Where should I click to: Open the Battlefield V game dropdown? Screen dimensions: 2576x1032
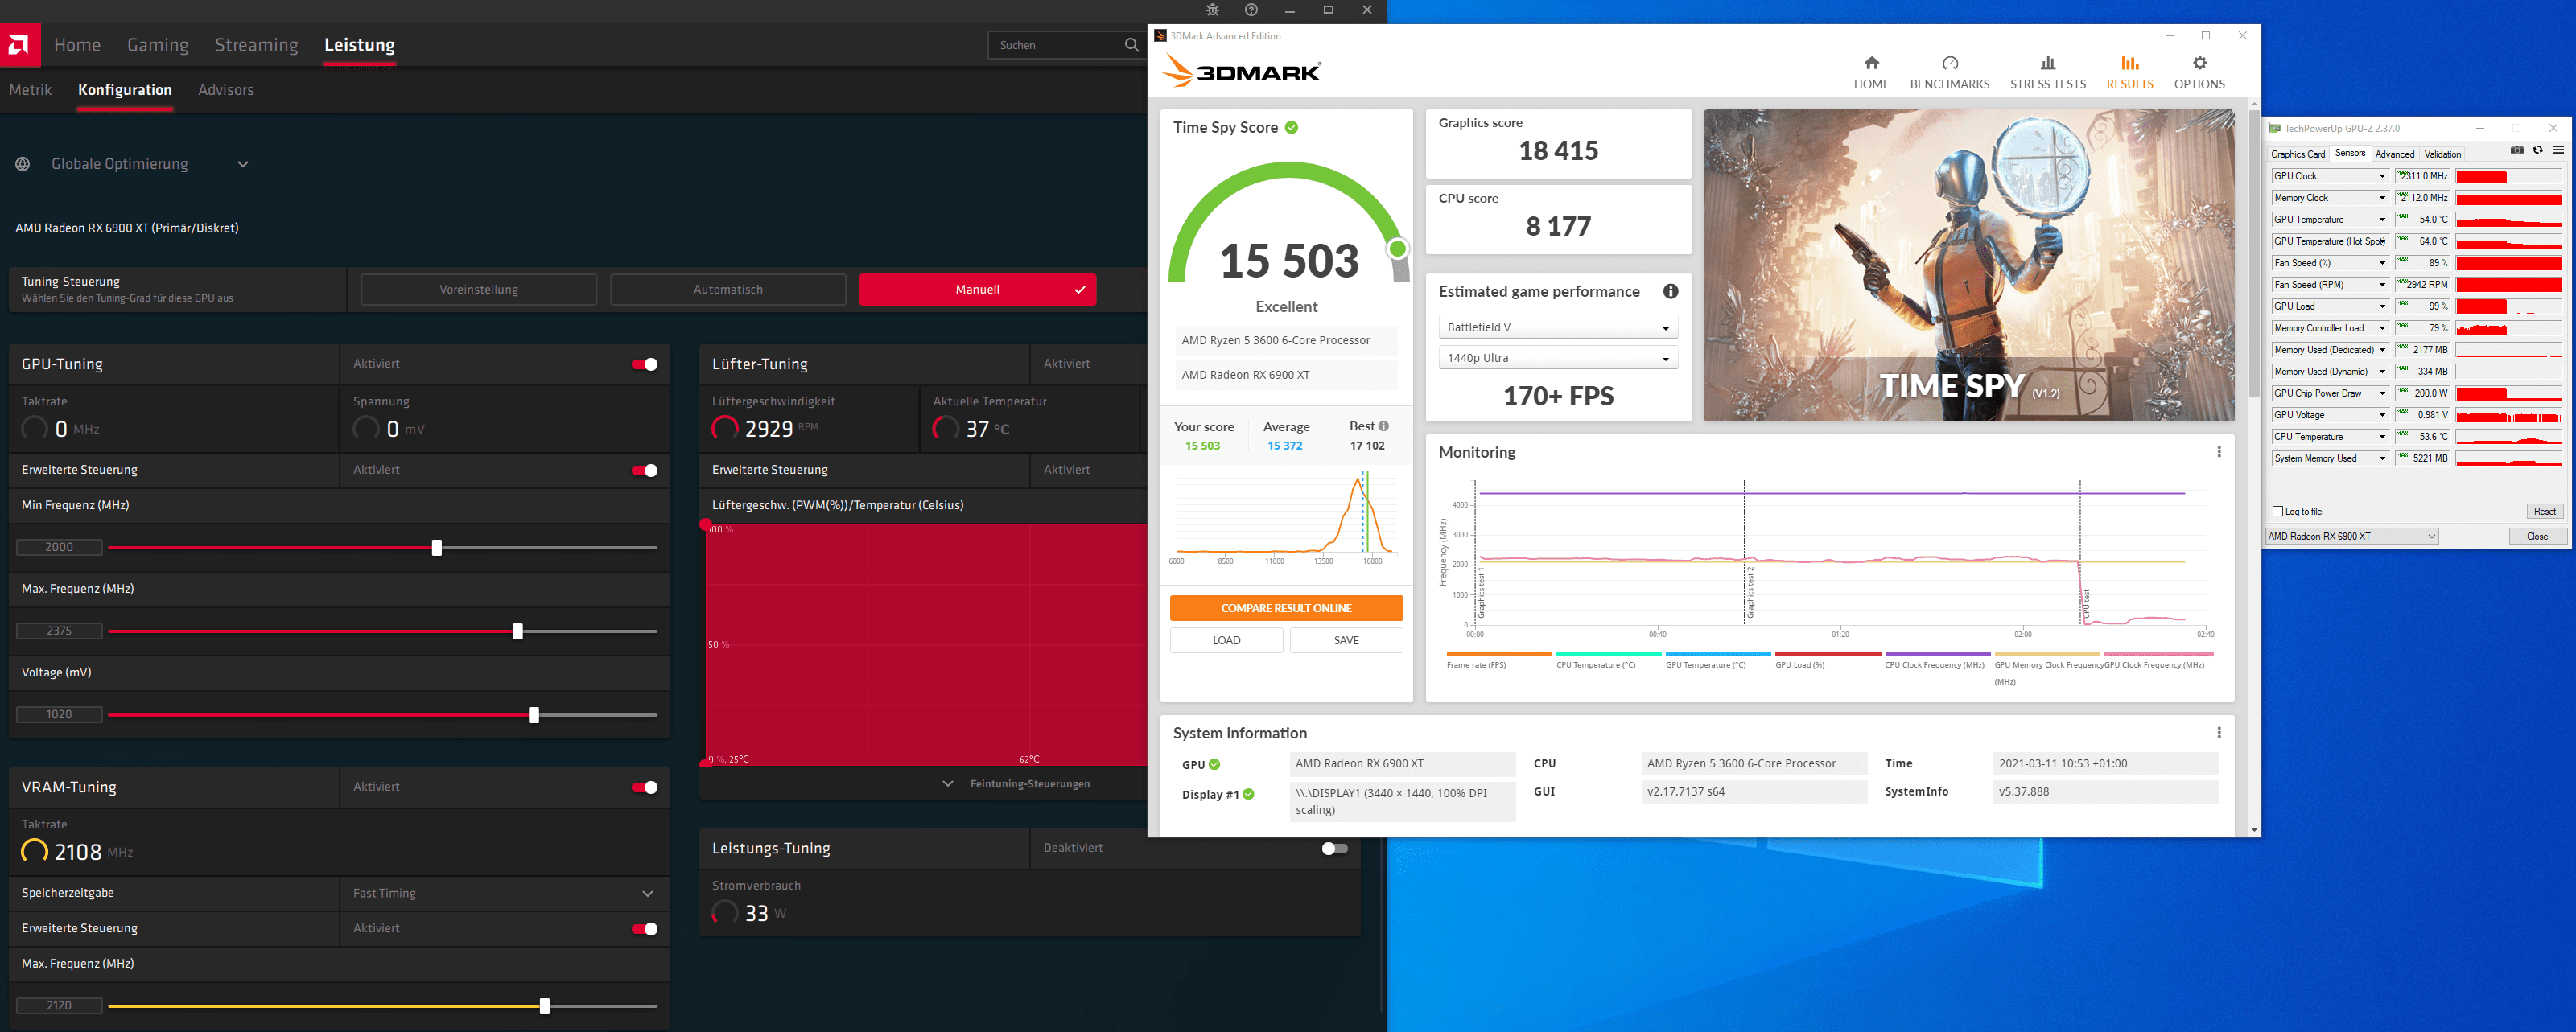point(1557,327)
